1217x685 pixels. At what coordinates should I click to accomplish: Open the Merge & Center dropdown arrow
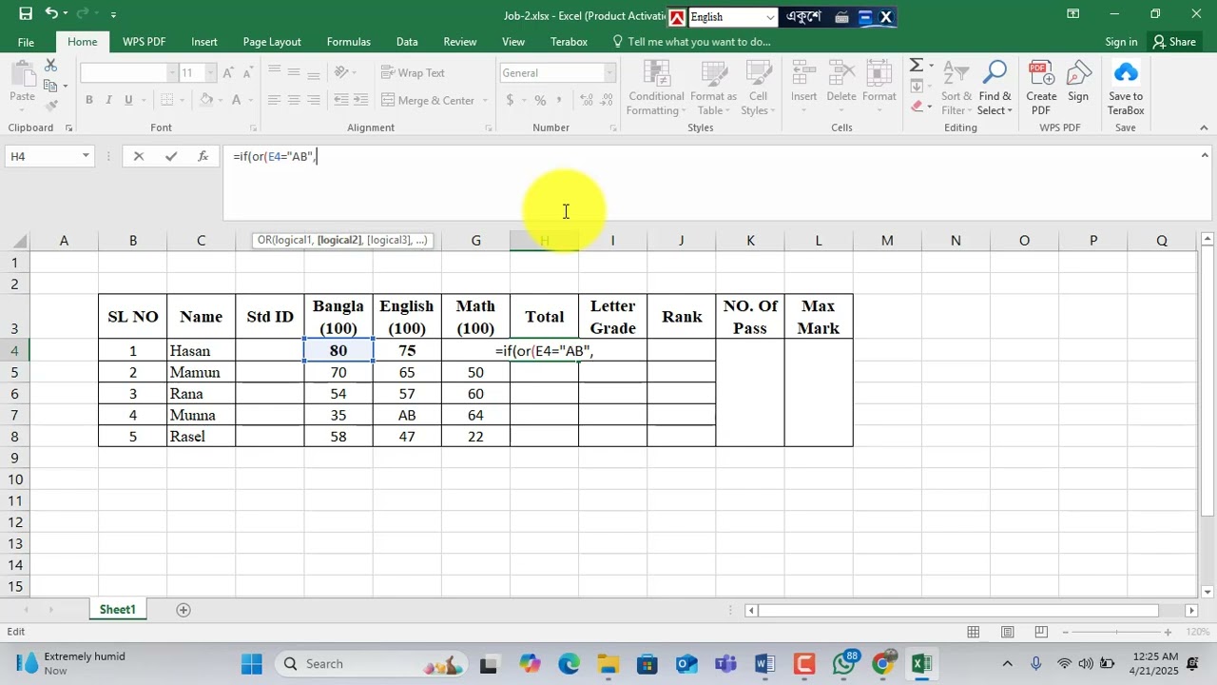484,101
